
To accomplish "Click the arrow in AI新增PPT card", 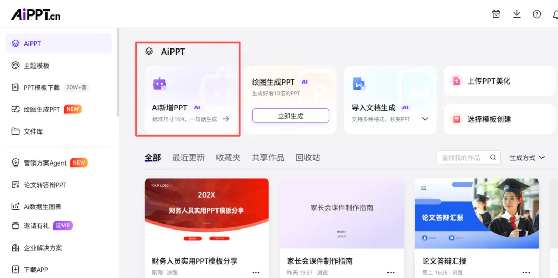I will [x=226, y=119].
